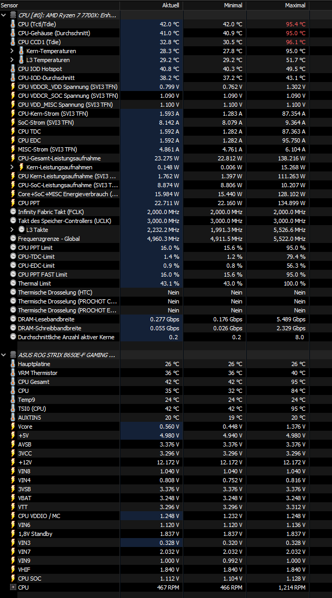332x598 pixels.
Task: Click lightning icon of CPU SOC
Action: point(13,579)
